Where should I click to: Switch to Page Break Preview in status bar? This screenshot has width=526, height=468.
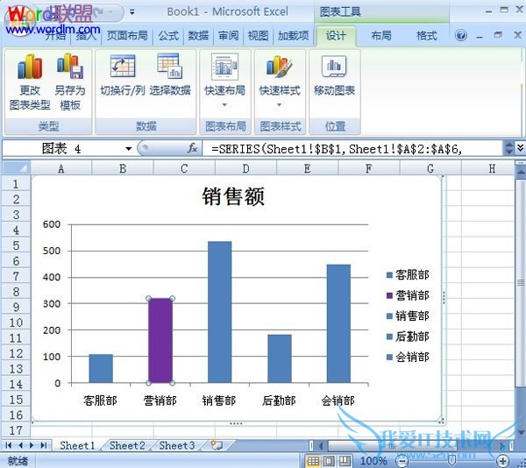point(345,461)
